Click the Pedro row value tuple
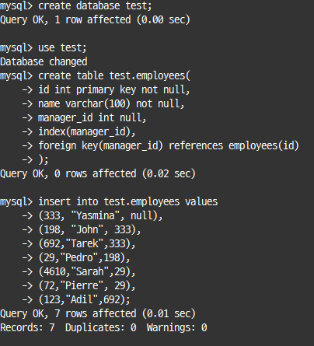314x346 pixels. [x=84, y=258]
